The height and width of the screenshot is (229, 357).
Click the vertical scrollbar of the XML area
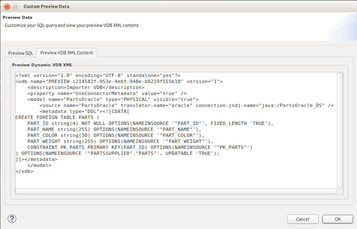point(340,128)
